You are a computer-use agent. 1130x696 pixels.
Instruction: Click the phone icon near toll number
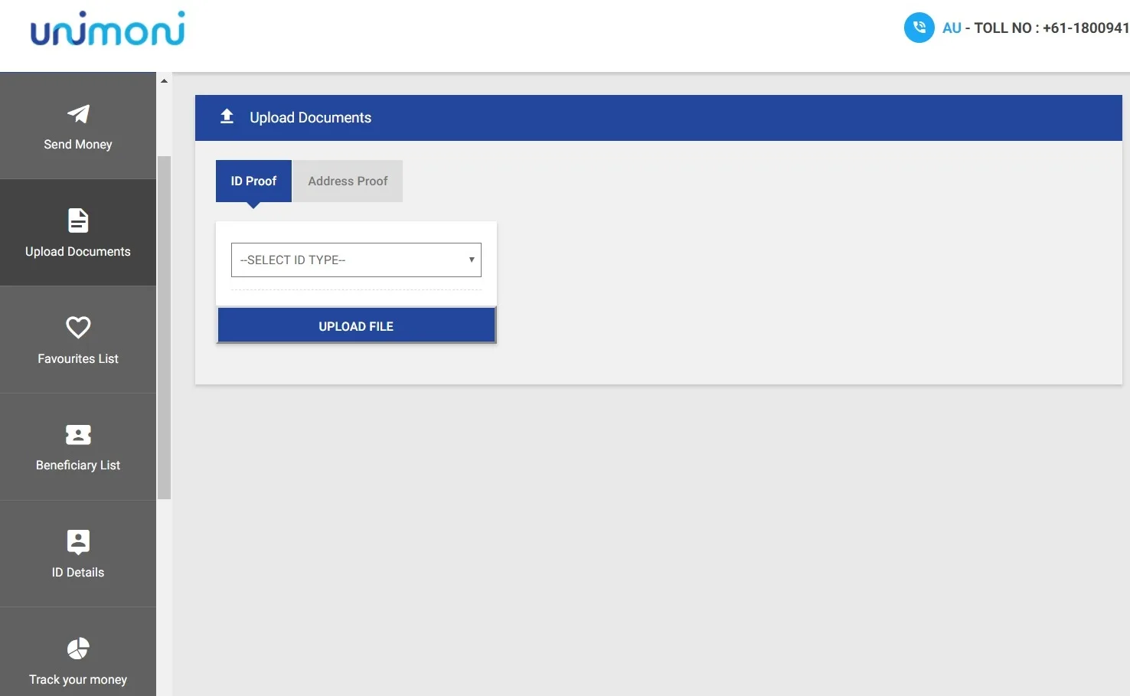919,28
